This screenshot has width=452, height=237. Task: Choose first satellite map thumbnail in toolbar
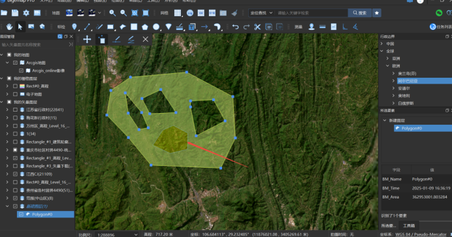(69, 12)
